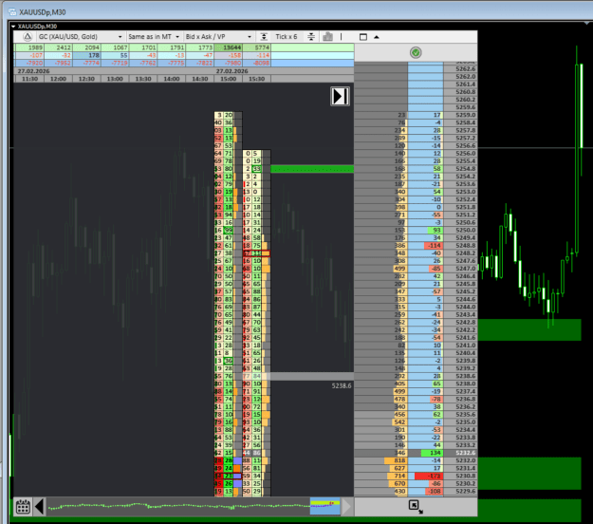Click the volume cell showing 1989
This screenshot has height=524, width=593.
29,47
